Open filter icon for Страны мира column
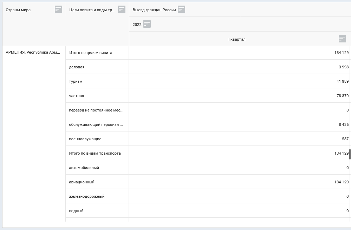Viewport: 351px width, 230px height. [58, 9]
